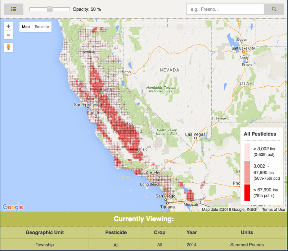Image resolution: width=288 pixels, height=251 pixels.
Task: Click the light pink legend swatch
Action: click(247, 151)
